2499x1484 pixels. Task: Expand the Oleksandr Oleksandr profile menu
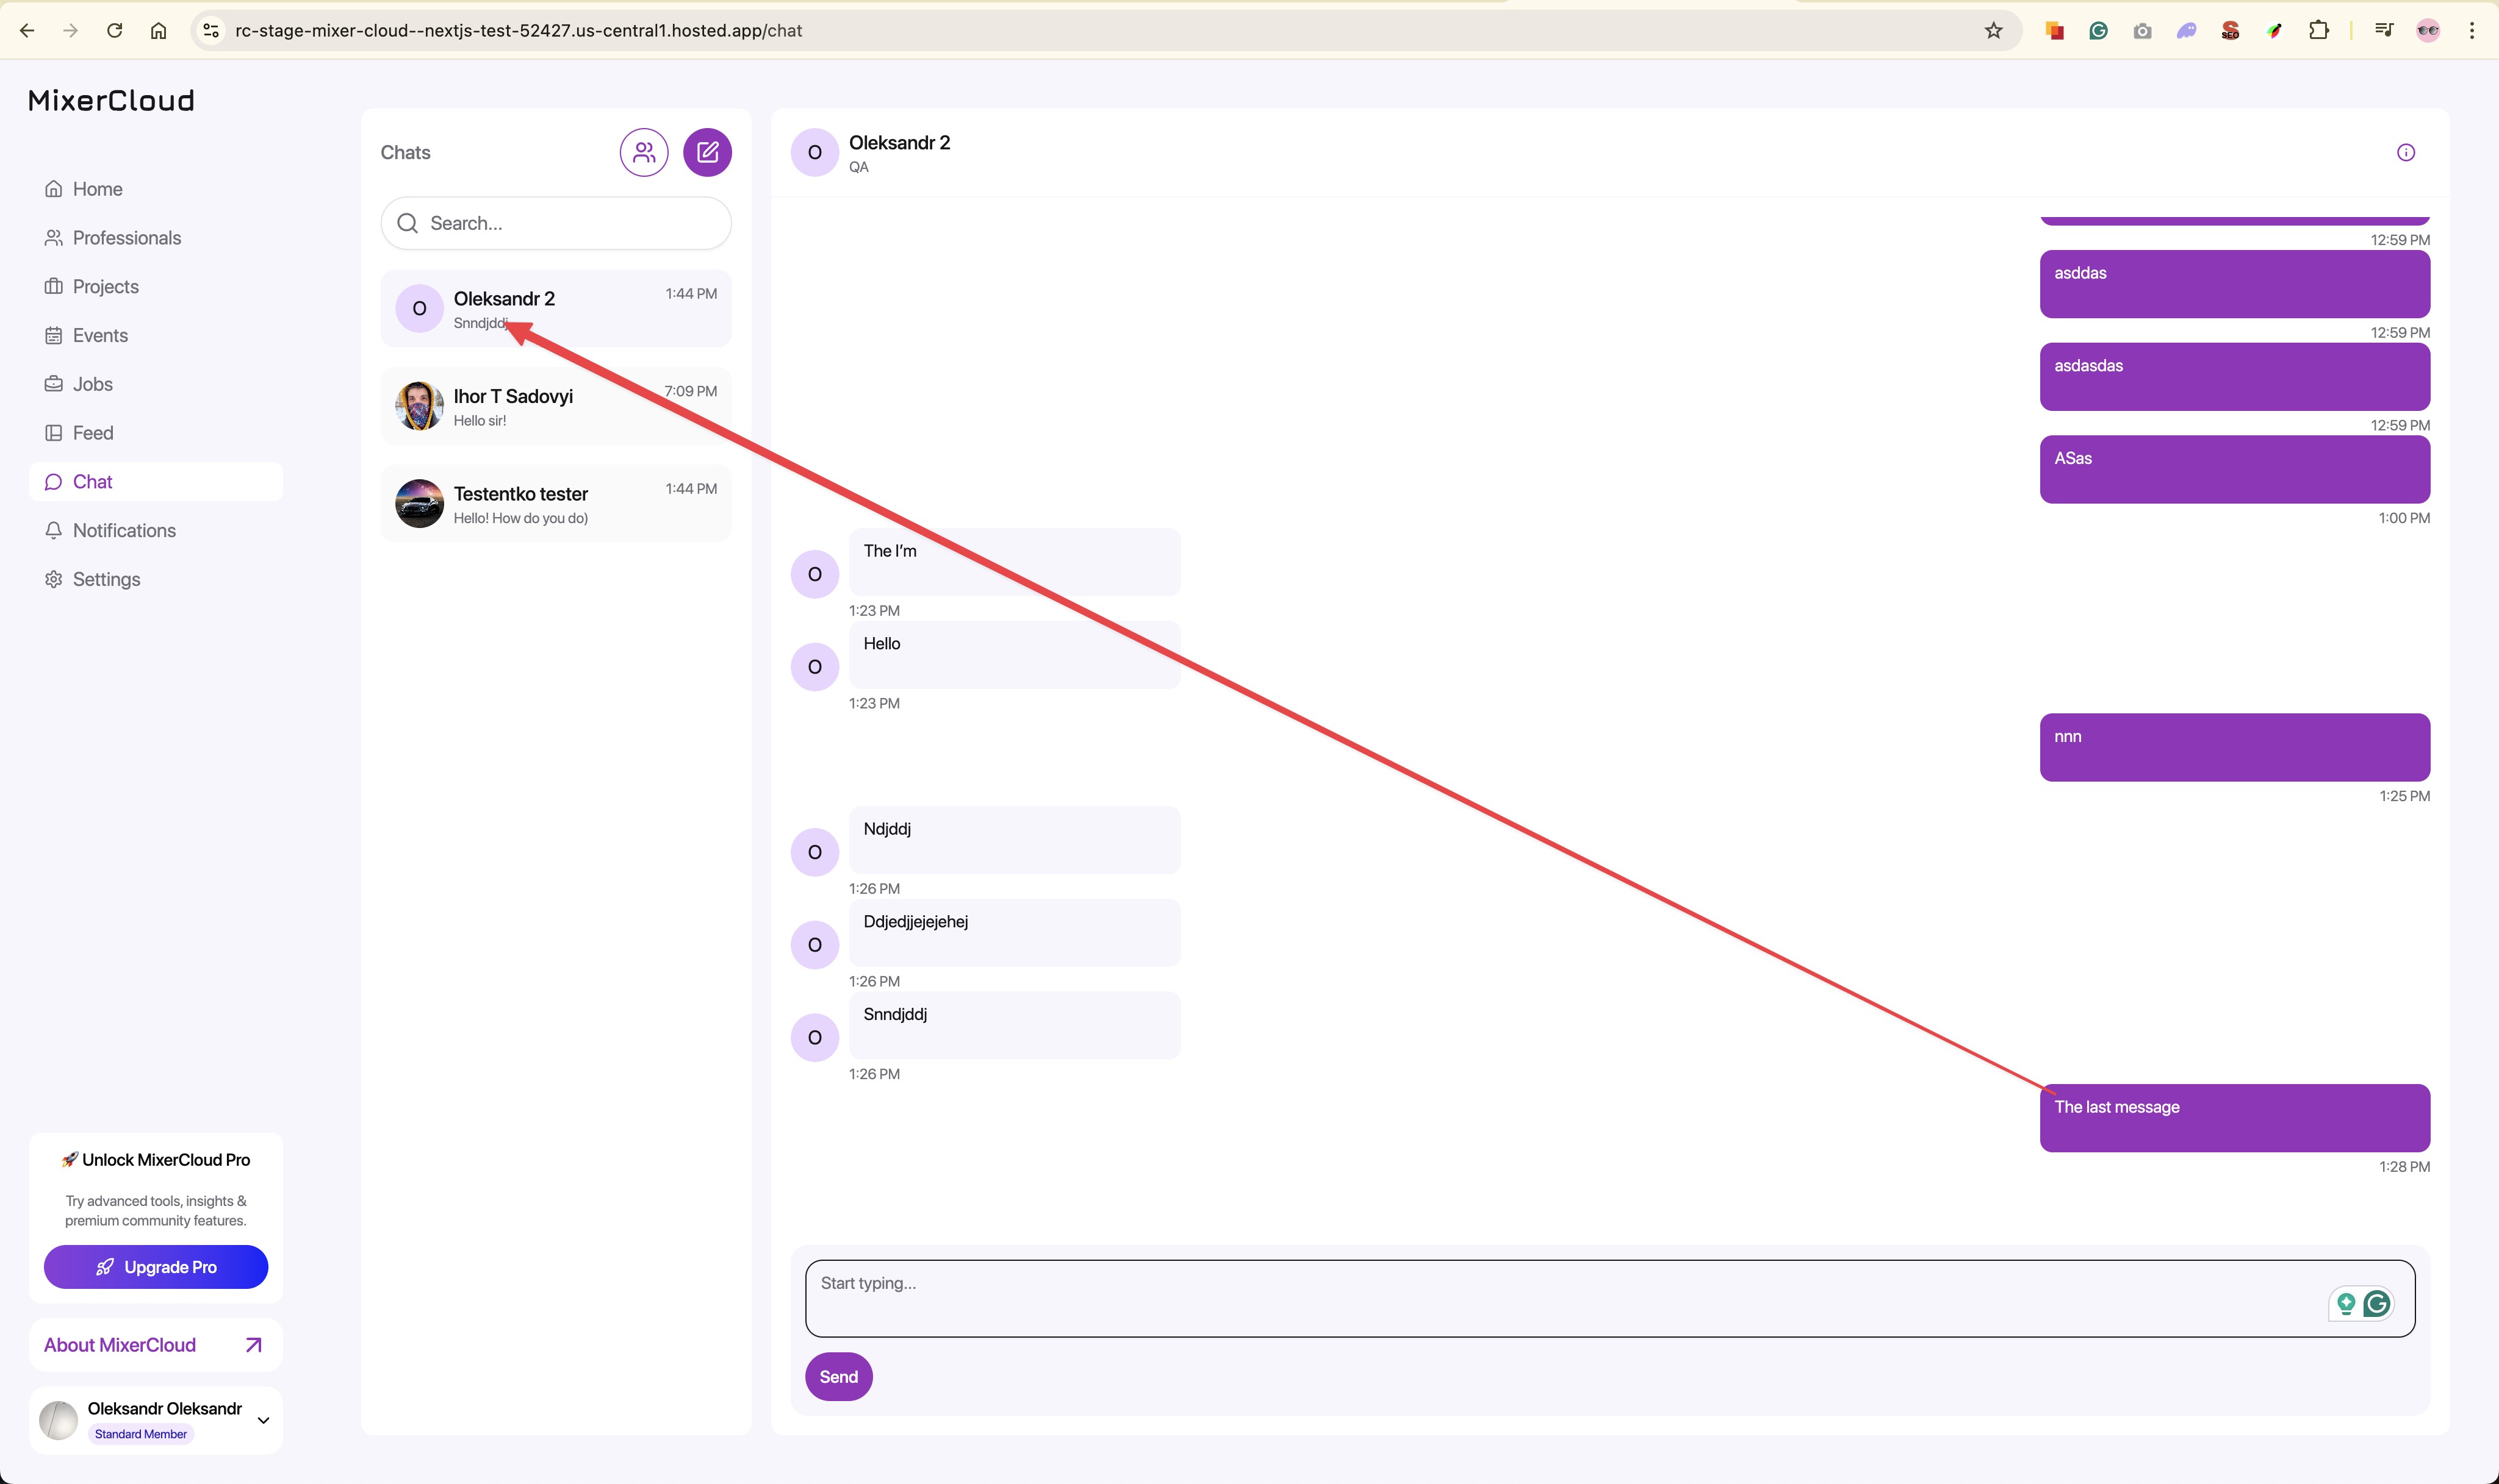click(x=263, y=1420)
